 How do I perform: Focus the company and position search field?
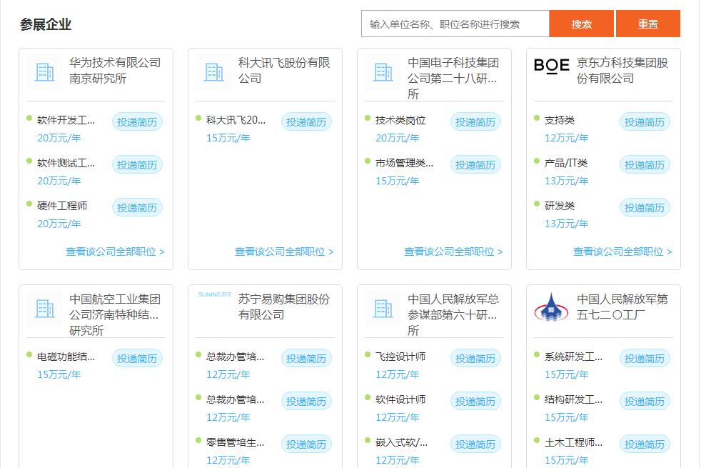[x=455, y=24]
